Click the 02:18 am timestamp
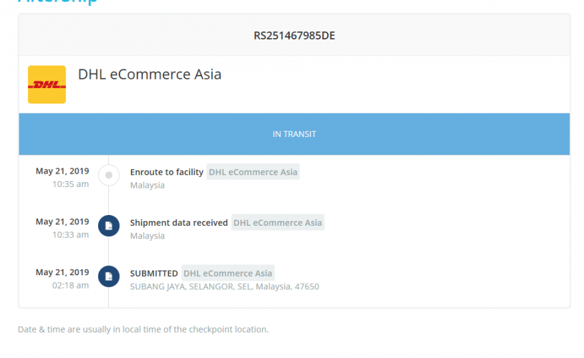The width and height of the screenshot is (584, 358). pos(70,285)
